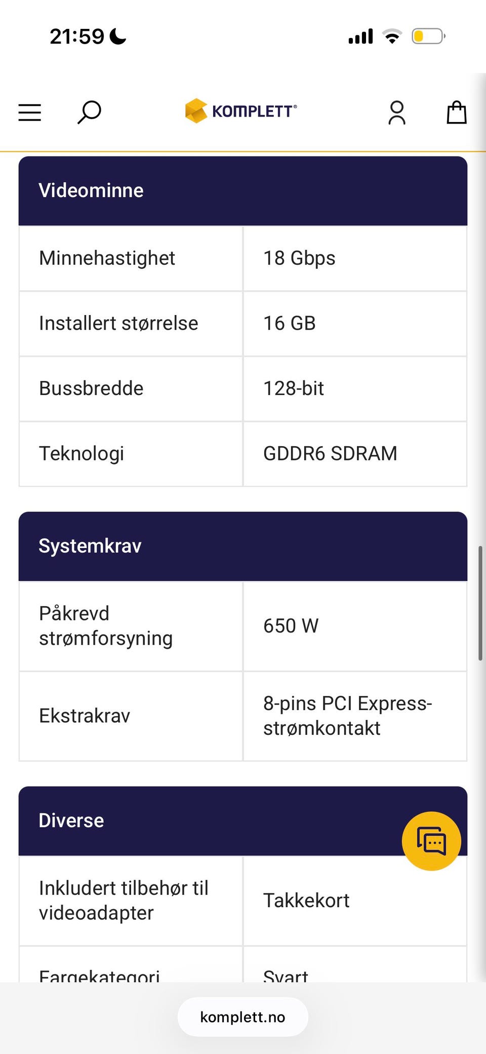The height and width of the screenshot is (1054, 486).
Task: Tap the Wi-Fi status icon
Action: point(392,36)
